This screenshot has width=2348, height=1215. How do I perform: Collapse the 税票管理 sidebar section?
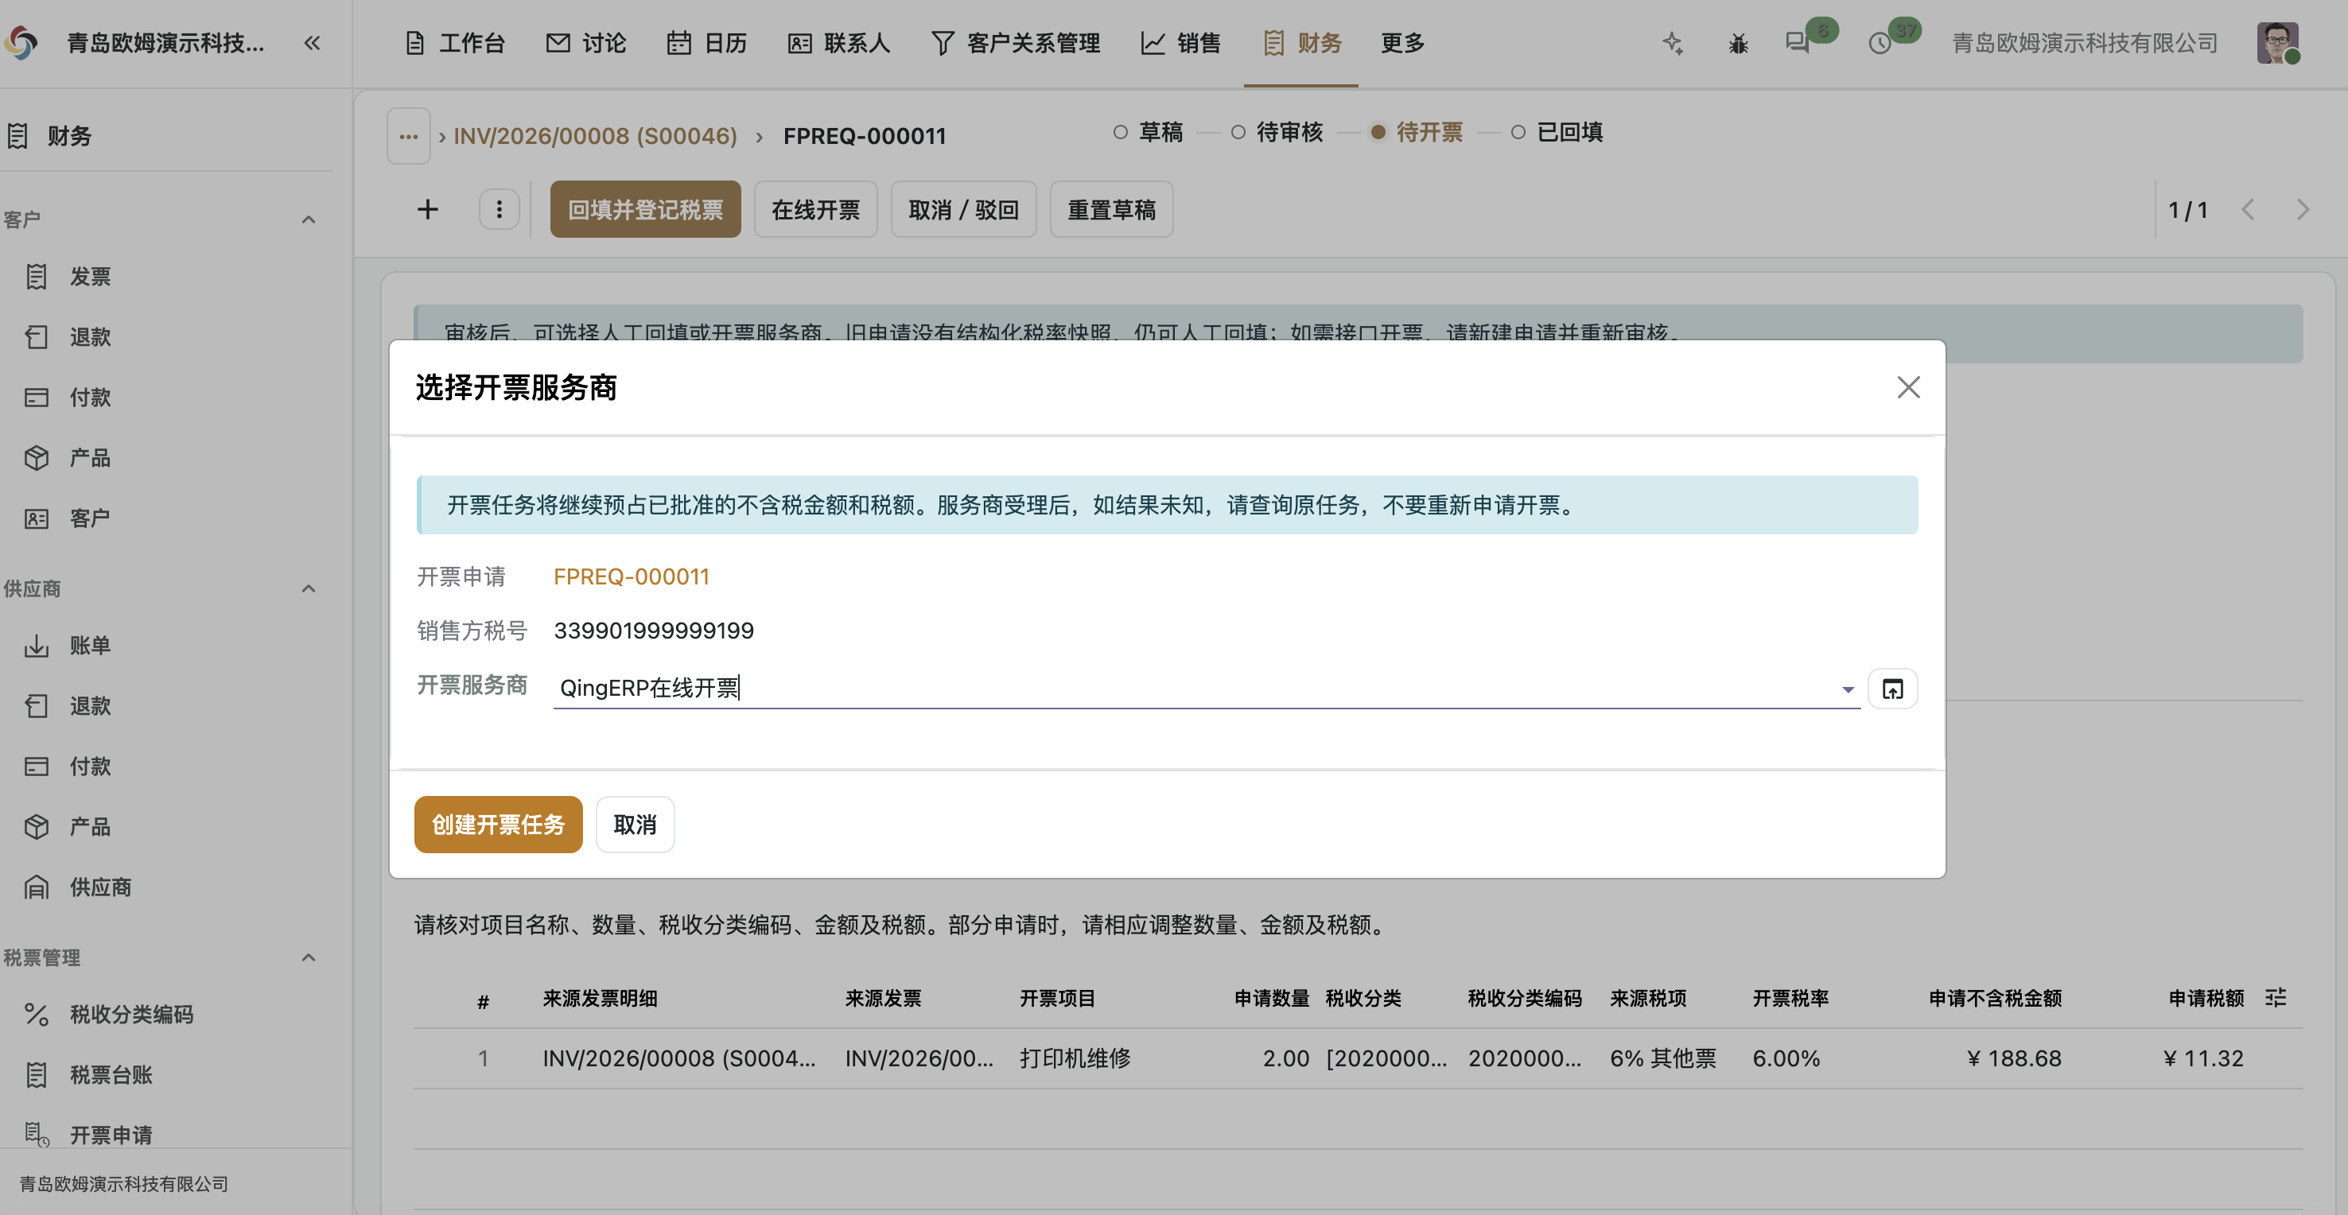click(x=308, y=958)
